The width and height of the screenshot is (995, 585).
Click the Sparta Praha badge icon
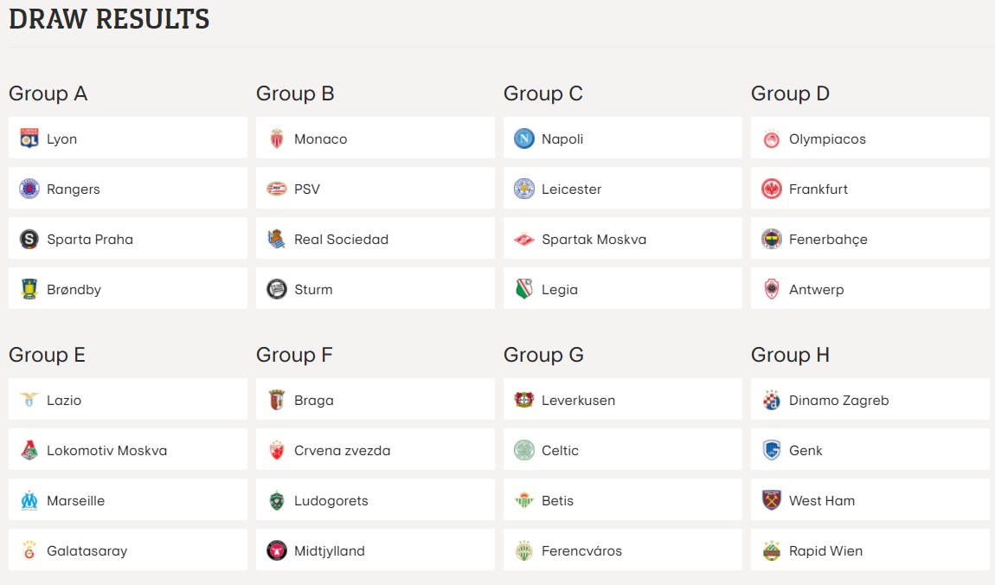tap(29, 239)
